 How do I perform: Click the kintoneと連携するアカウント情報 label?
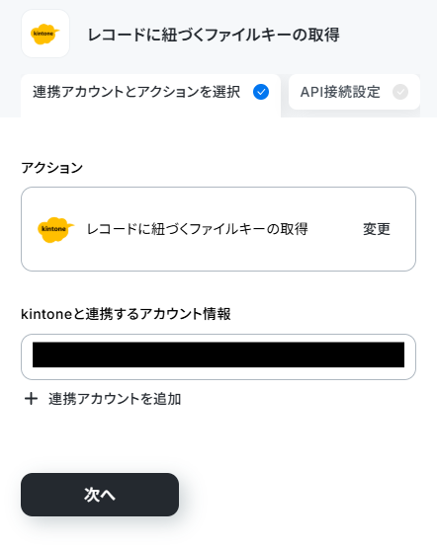[x=126, y=314]
